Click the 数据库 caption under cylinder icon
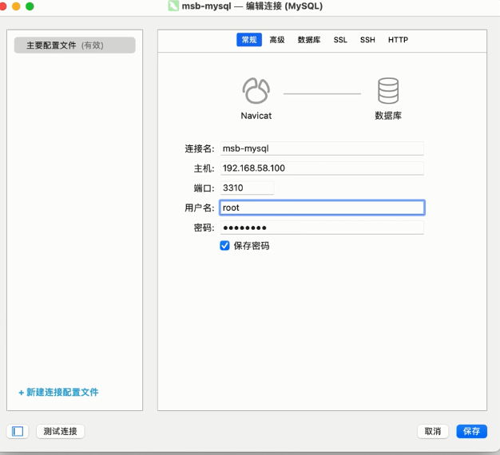Viewport: 500px width, 455px height. pos(388,116)
